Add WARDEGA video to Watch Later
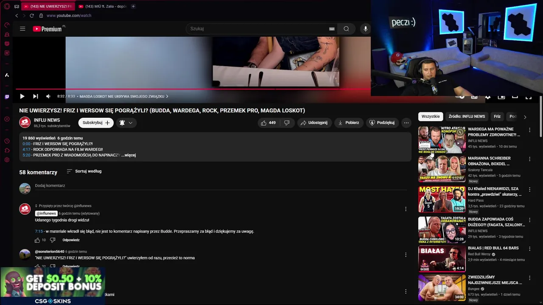Screen dimensions: 543x305 460,132
